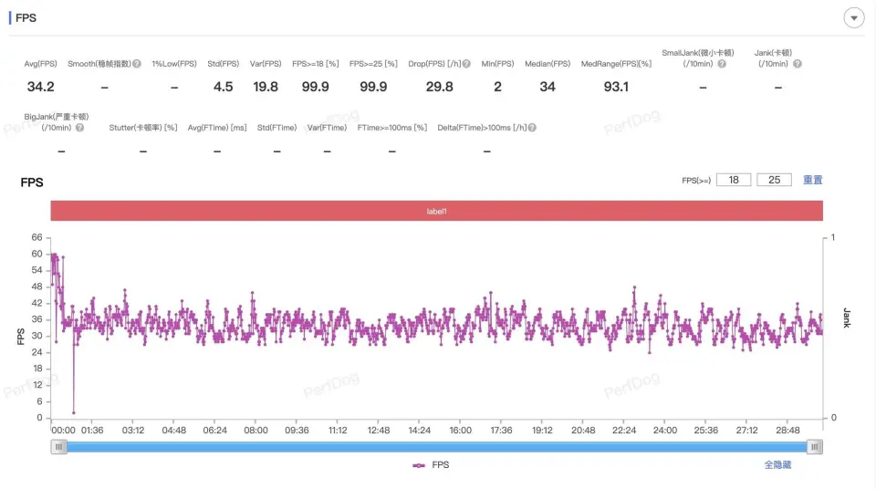Click the blue time range scrollbar track
Screen dimensions: 876x489
point(436,446)
